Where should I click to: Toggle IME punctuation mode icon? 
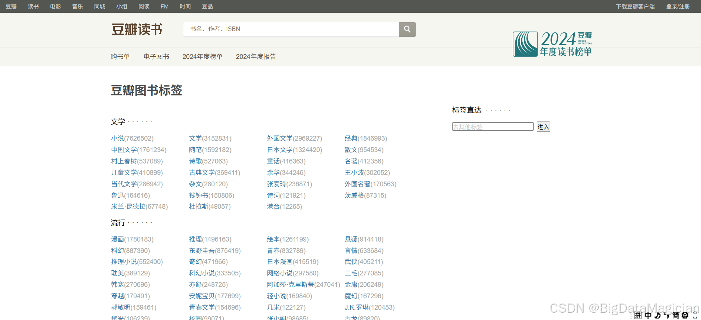(x=667, y=315)
